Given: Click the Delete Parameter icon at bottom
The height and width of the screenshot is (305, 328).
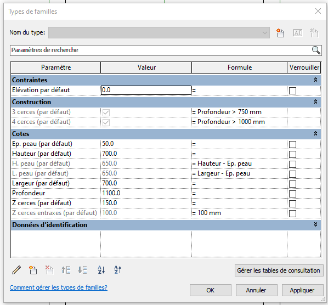Looking at the screenshot, I should pyautogui.click(x=49, y=270).
